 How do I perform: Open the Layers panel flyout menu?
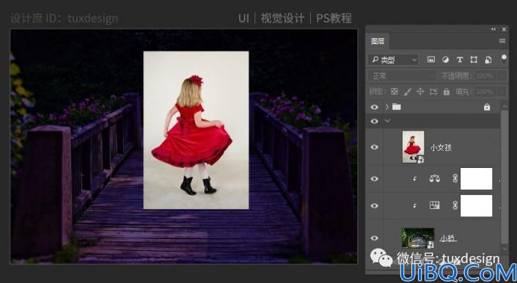click(x=502, y=41)
